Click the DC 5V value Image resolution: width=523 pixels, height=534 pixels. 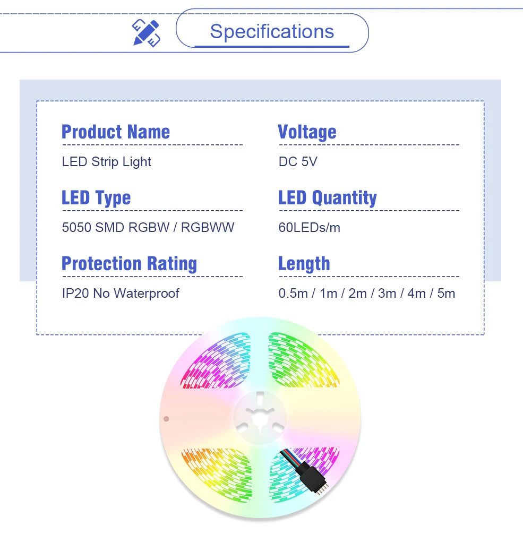coord(298,162)
